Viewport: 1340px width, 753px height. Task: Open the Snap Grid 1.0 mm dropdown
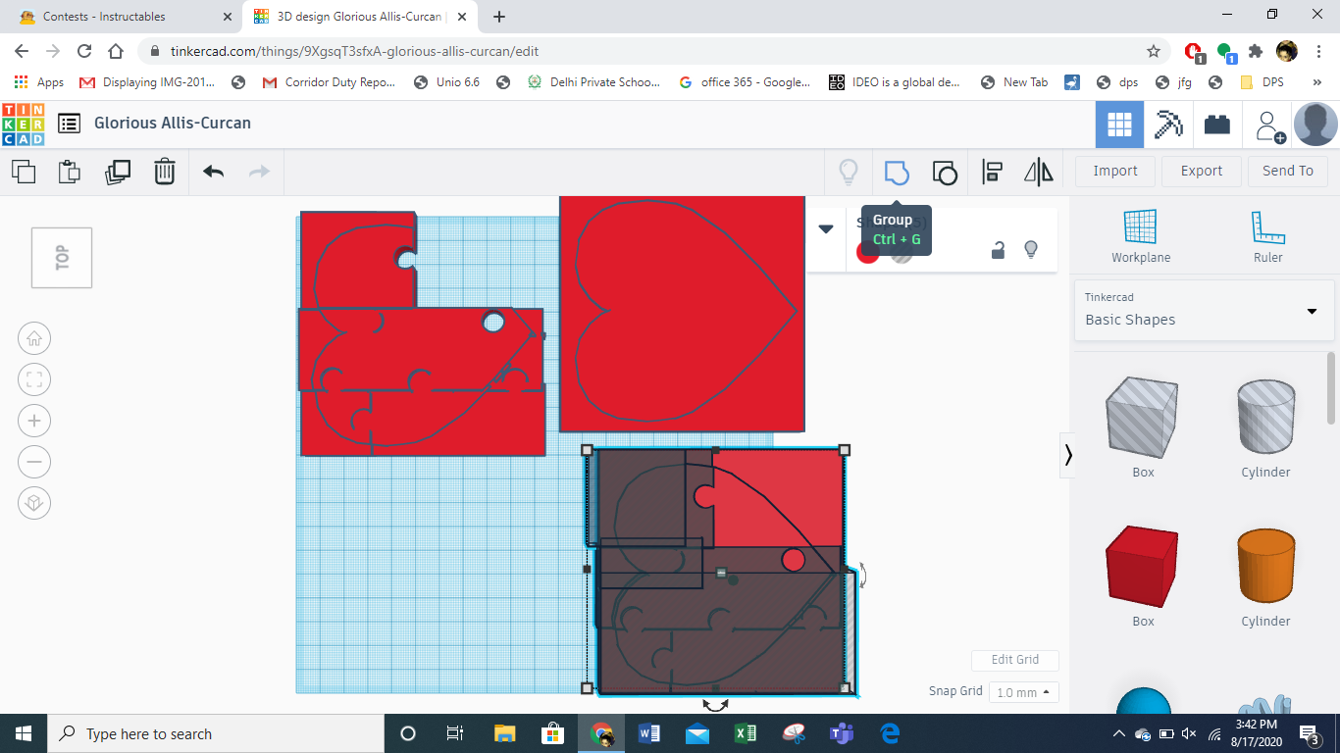(x=1024, y=692)
